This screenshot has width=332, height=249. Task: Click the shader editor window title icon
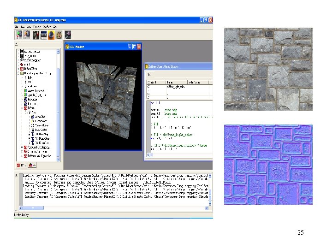(x=146, y=66)
